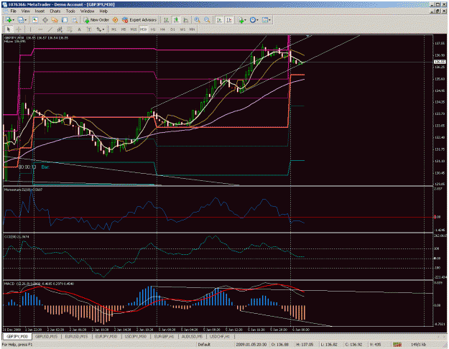Zoom out on the chart
The width and height of the screenshot is (449, 349).
207,20
